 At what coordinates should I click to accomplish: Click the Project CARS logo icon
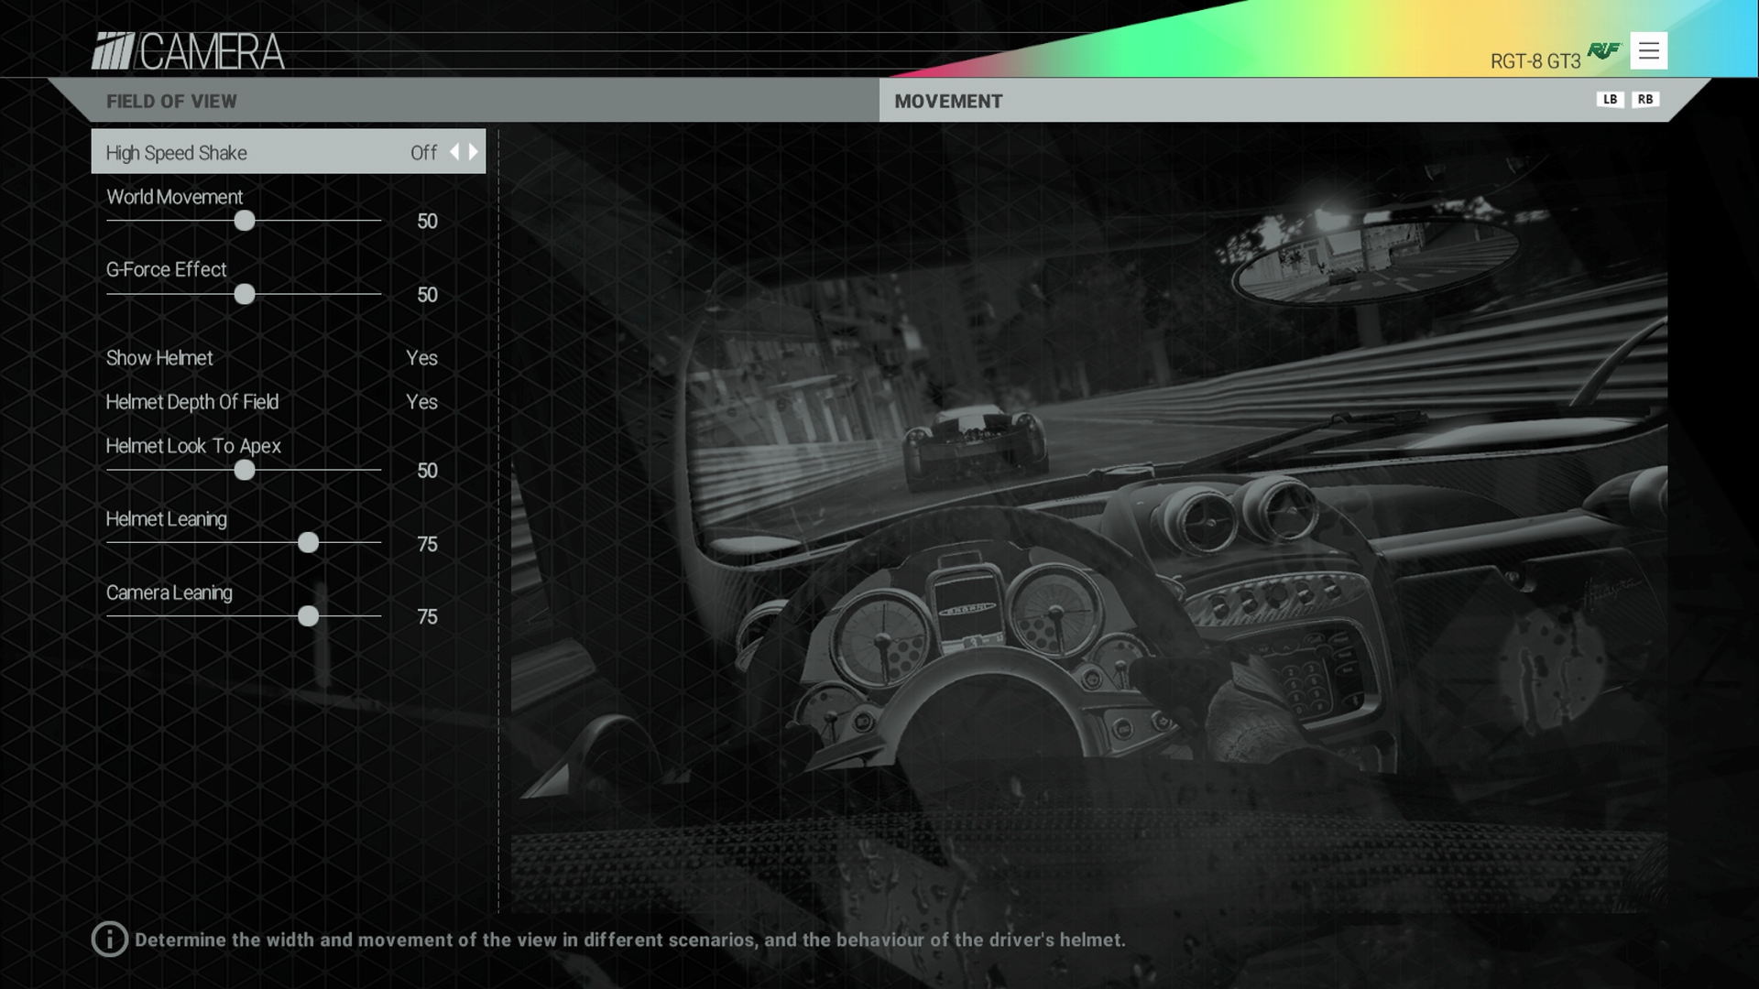(x=114, y=51)
